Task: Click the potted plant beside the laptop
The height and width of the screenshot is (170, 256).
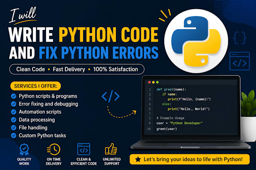Action: (x=248, y=116)
